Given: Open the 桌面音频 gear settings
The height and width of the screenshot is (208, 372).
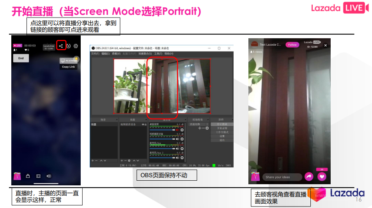Looking at the screenshot, I should [182, 130].
